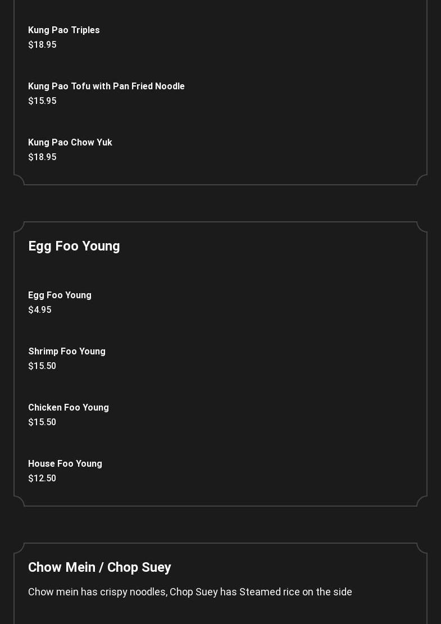Choose the Chicken Foo Young item

tap(69, 408)
